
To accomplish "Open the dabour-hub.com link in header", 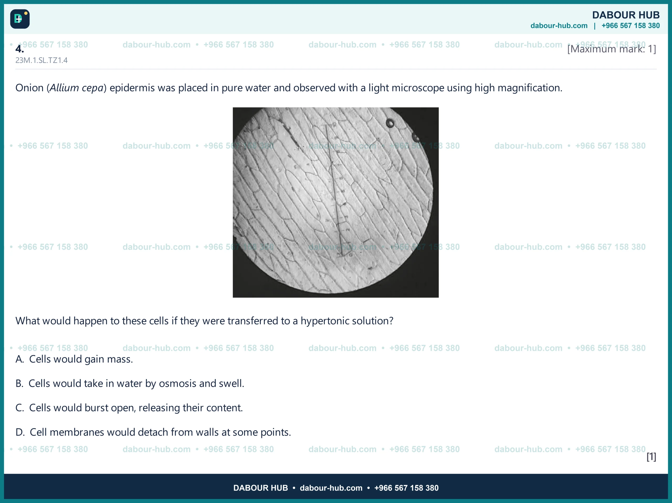I will pyautogui.click(x=559, y=26).
